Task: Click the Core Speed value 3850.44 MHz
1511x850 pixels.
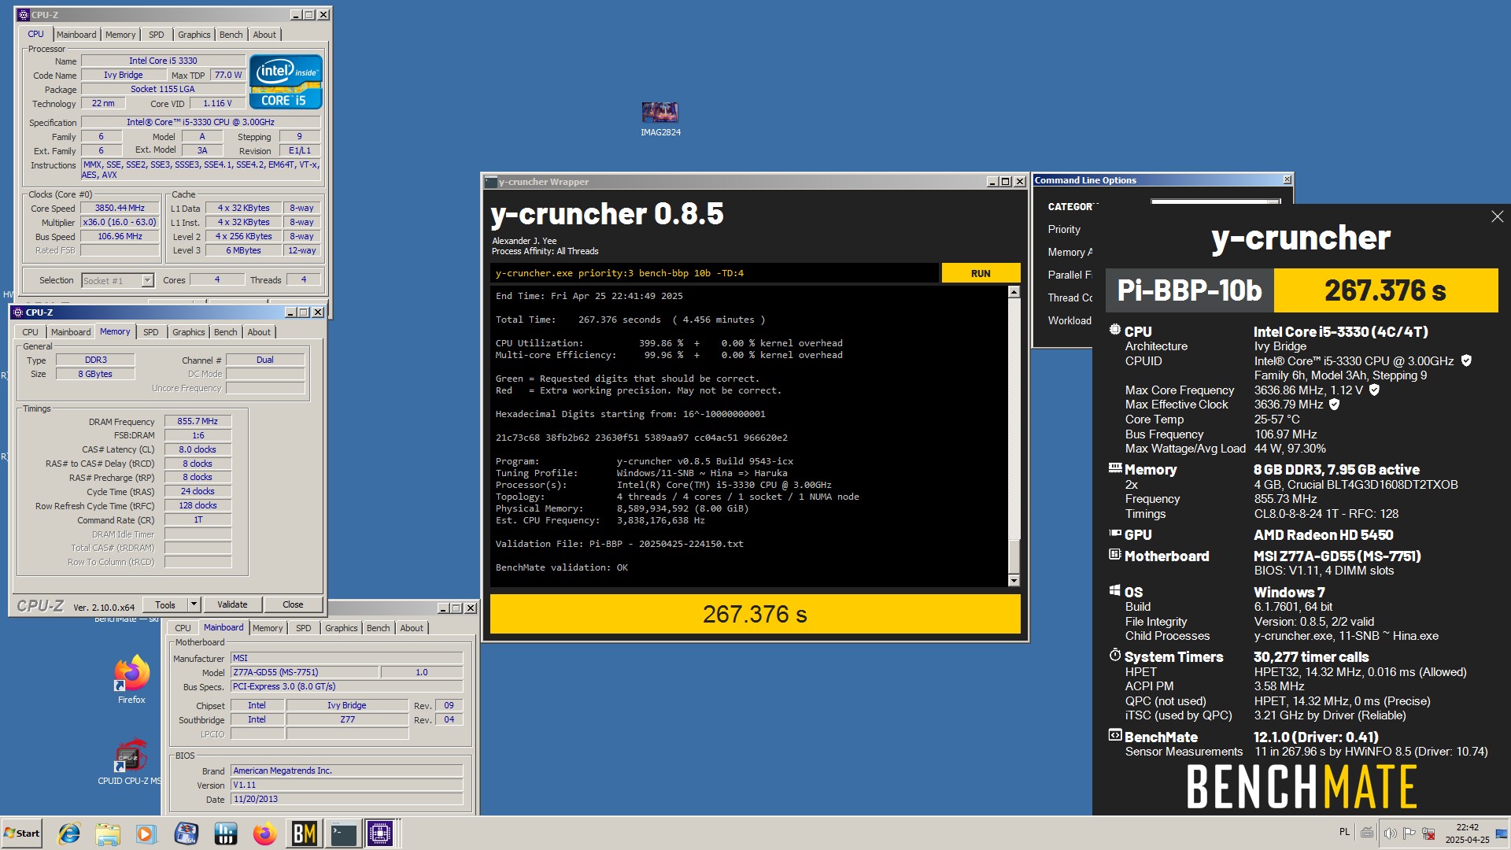Action: coord(120,208)
